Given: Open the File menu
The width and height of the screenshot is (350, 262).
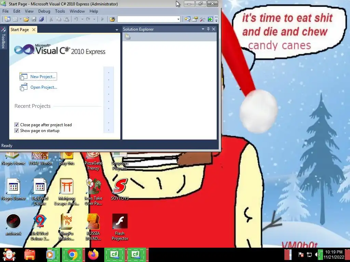Looking at the screenshot, I should [5, 11].
